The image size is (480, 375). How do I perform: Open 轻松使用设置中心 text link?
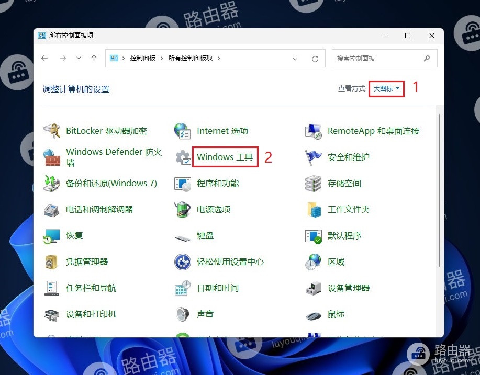point(230,262)
